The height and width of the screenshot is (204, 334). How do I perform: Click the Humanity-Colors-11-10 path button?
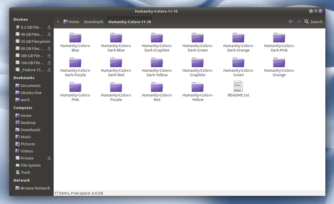tap(129, 22)
